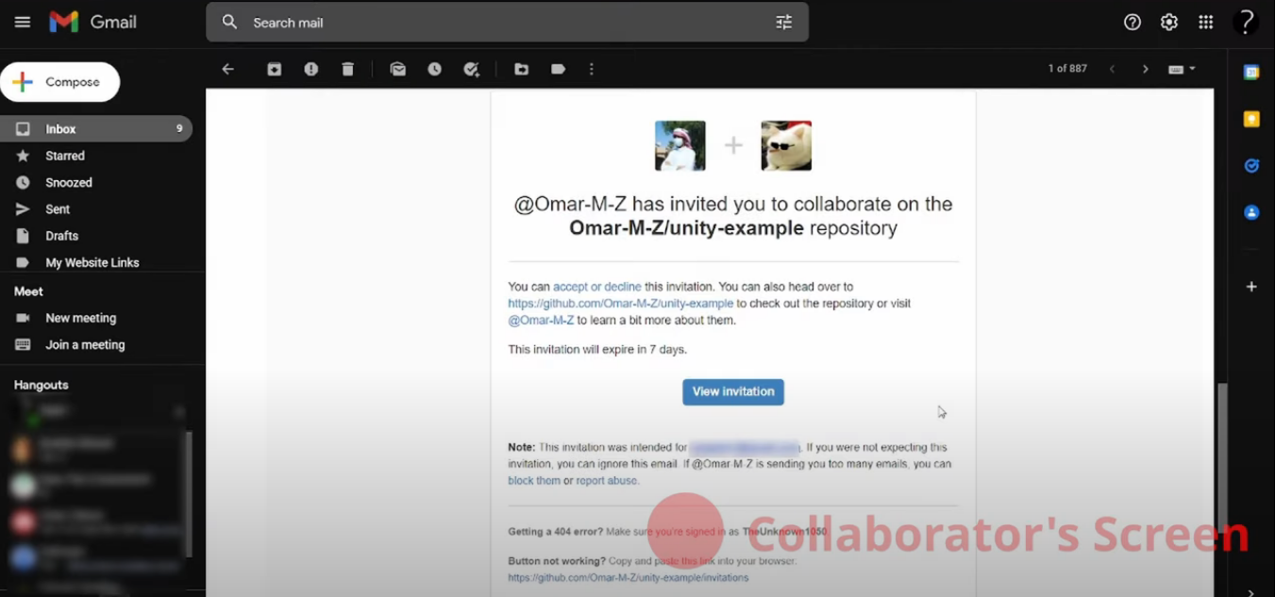This screenshot has height=597, width=1275.
Task: Open the Settings gear
Action: pos(1169,22)
